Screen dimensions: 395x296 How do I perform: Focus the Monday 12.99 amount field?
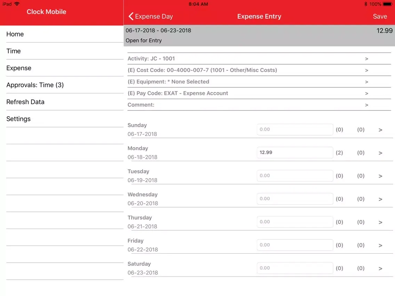[295, 153]
